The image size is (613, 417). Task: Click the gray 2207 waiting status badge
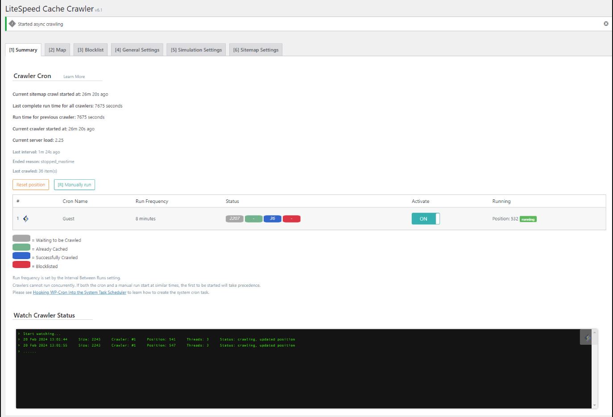(235, 219)
